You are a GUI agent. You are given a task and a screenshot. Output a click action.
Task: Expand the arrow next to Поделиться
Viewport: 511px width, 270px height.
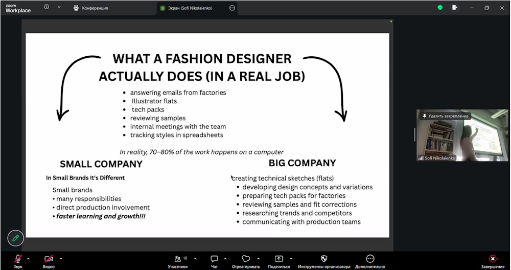[x=292, y=258]
